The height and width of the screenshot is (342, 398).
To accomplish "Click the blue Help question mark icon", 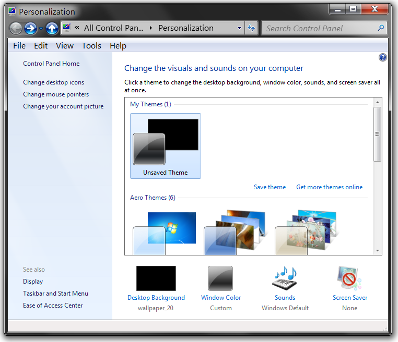I will 382,57.
